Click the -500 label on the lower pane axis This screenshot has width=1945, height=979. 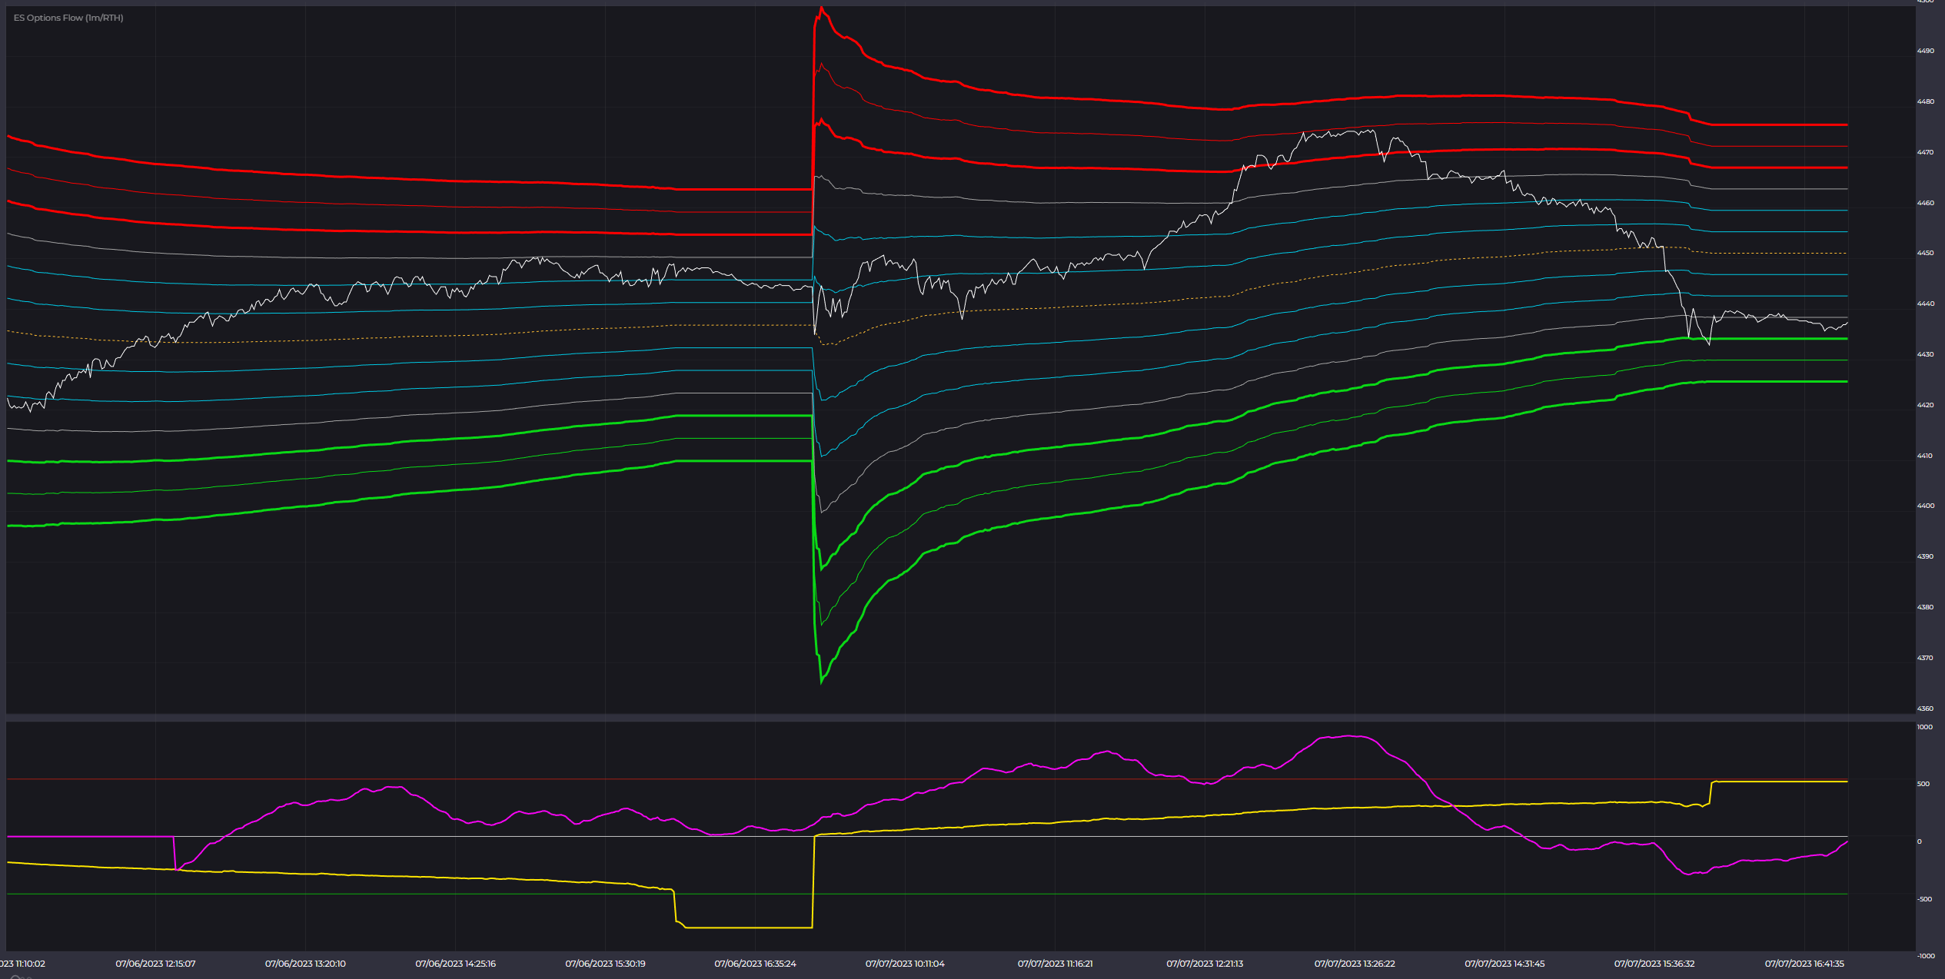coord(1924,899)
